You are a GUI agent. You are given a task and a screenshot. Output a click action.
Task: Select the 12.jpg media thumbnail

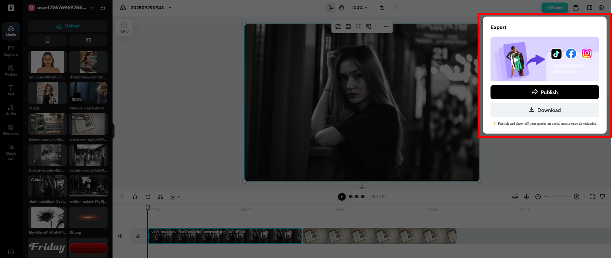[47, 93]
